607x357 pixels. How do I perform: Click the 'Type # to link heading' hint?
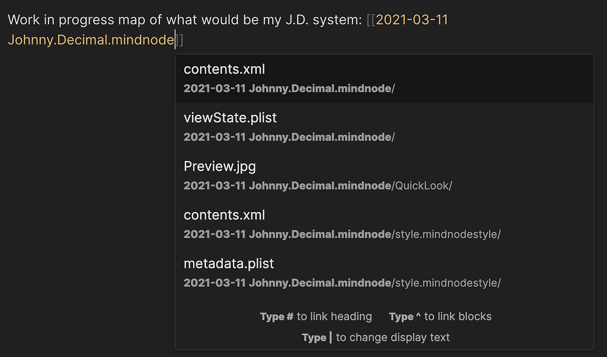(316, 317)
